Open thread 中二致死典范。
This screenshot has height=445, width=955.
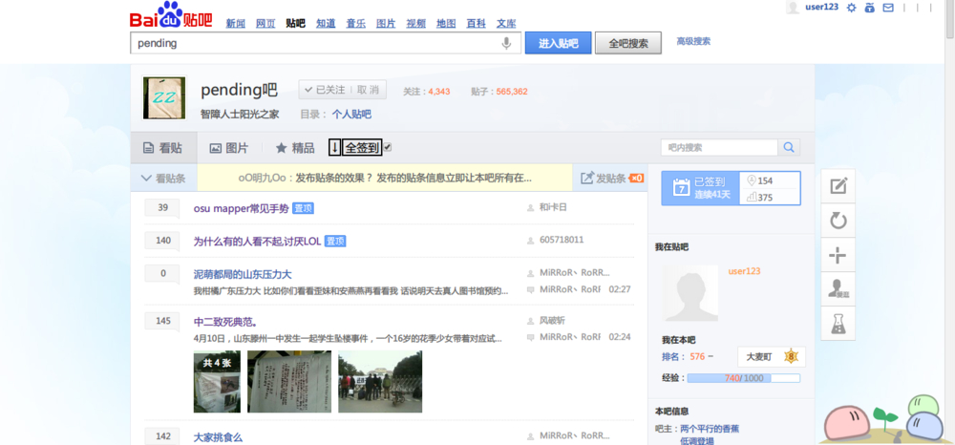(224, 322)
